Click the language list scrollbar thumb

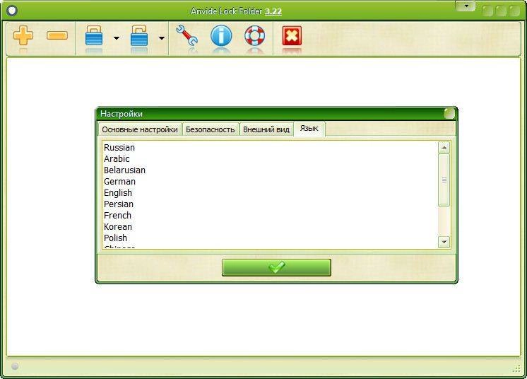click(x=444, y=180)
